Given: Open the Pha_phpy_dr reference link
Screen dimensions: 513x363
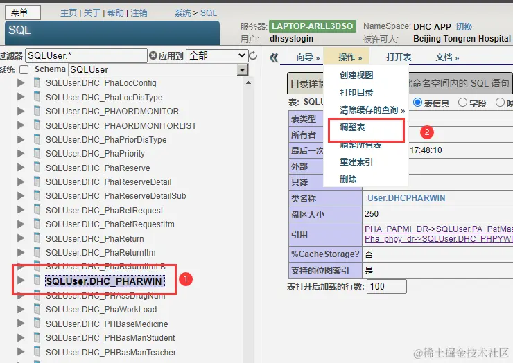Looking at the screenshot, I should click(x=438, y=239).
